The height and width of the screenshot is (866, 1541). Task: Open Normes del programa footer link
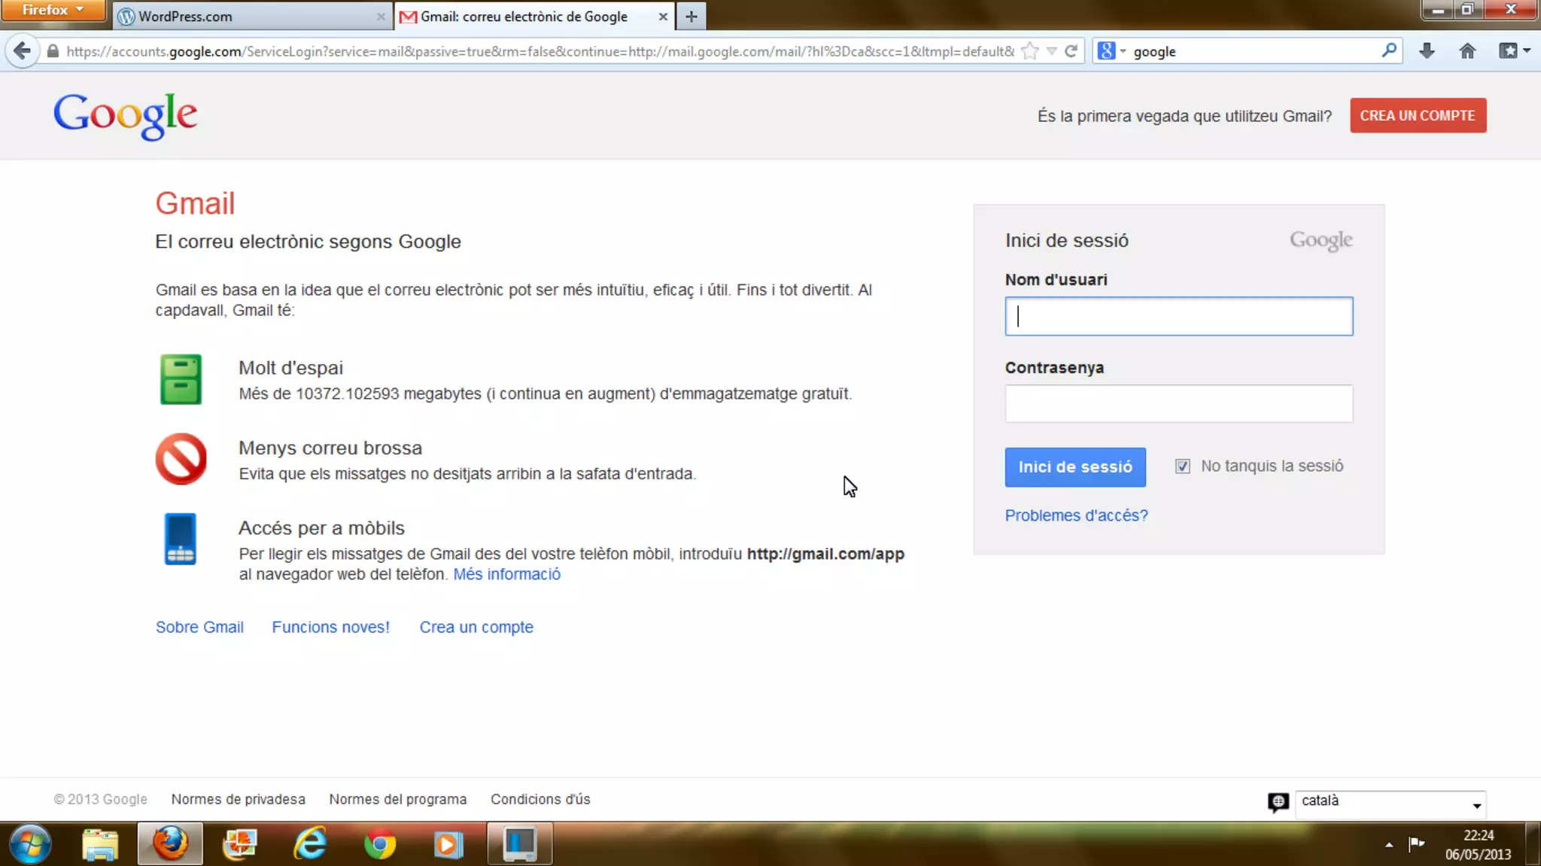(397, 799)
